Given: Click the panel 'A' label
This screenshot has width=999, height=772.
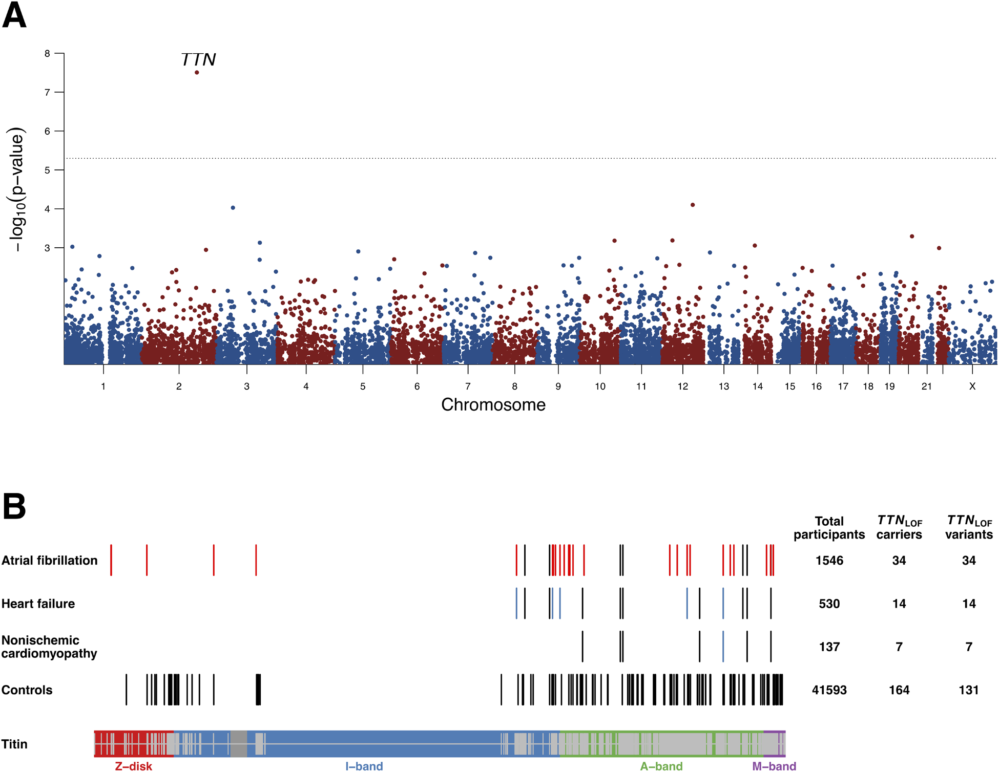Looking at the screenshot, I should point(14,15).
